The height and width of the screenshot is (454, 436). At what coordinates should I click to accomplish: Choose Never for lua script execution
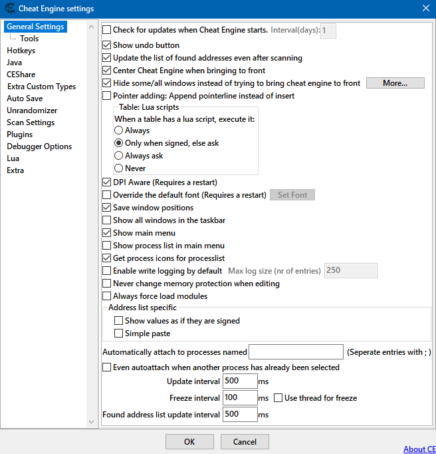pos(119,168)
